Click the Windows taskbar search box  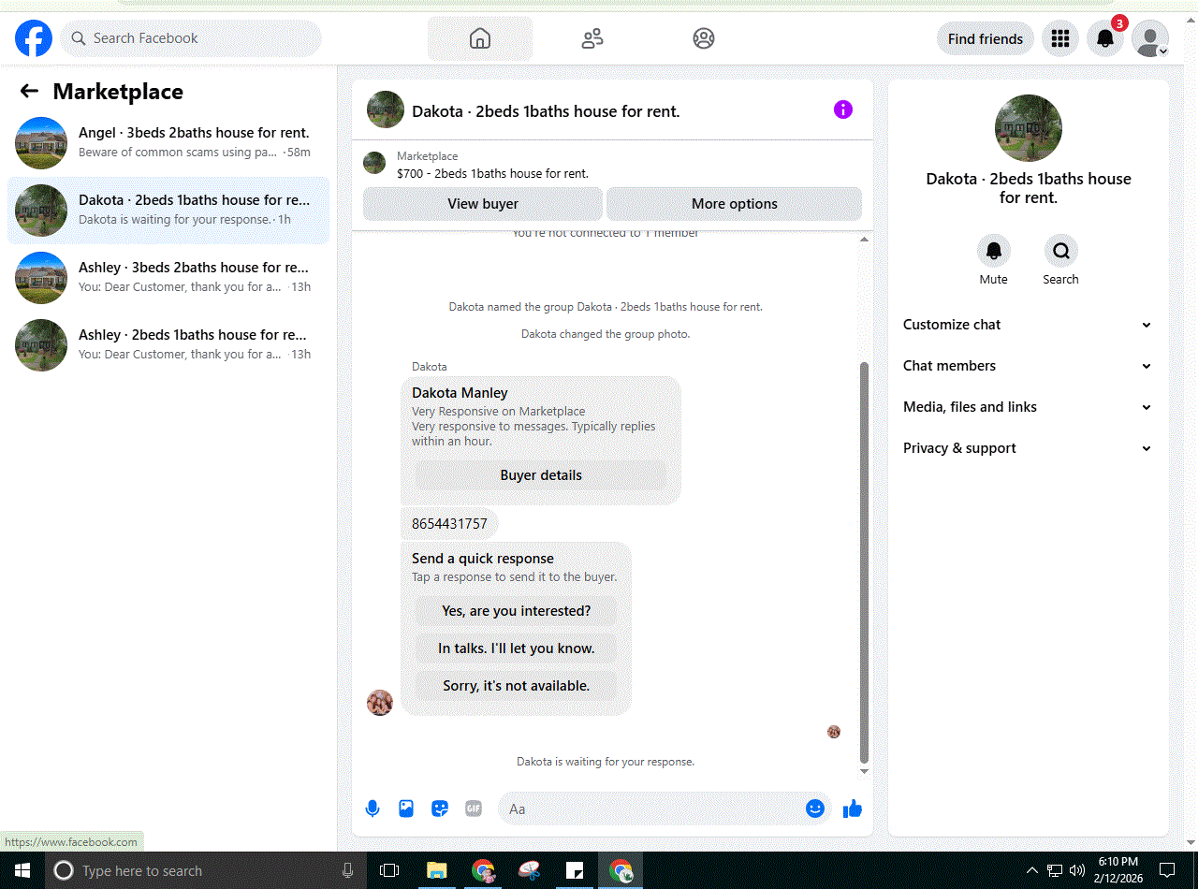pyautogui.click(x=205, y=870)
